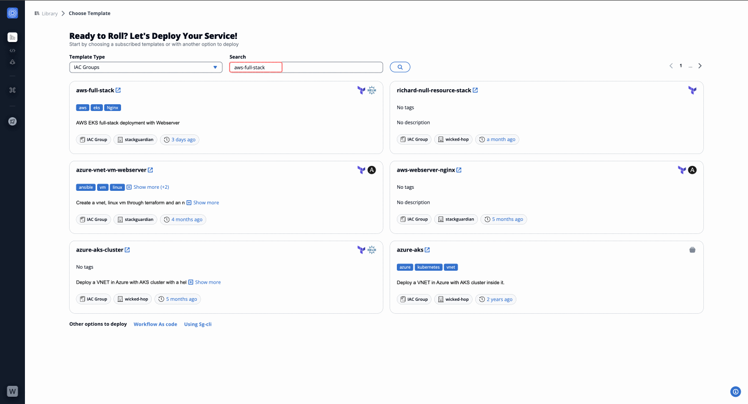
Task: Click the Helm icon on the azure-aks-cluster card
Action: 371,250
